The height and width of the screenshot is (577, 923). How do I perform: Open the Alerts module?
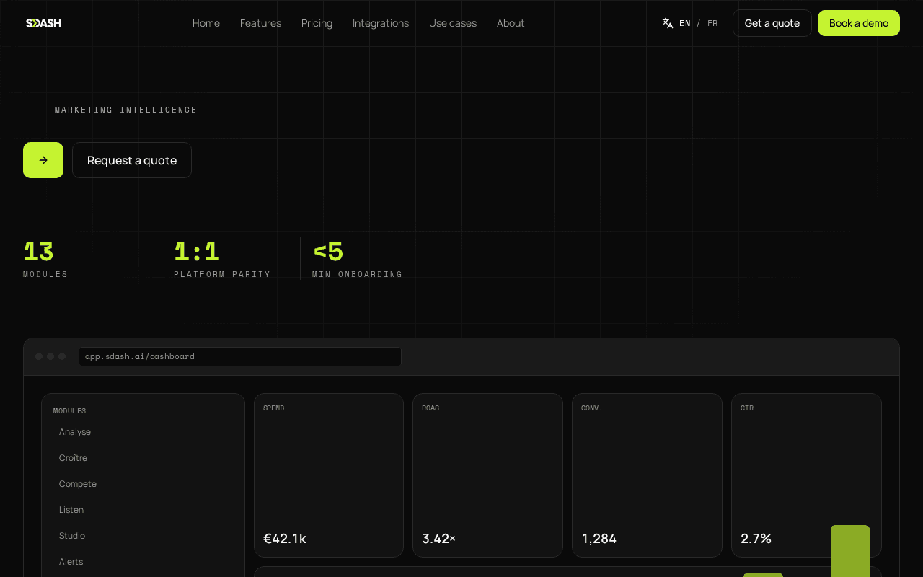click(71, 562)
